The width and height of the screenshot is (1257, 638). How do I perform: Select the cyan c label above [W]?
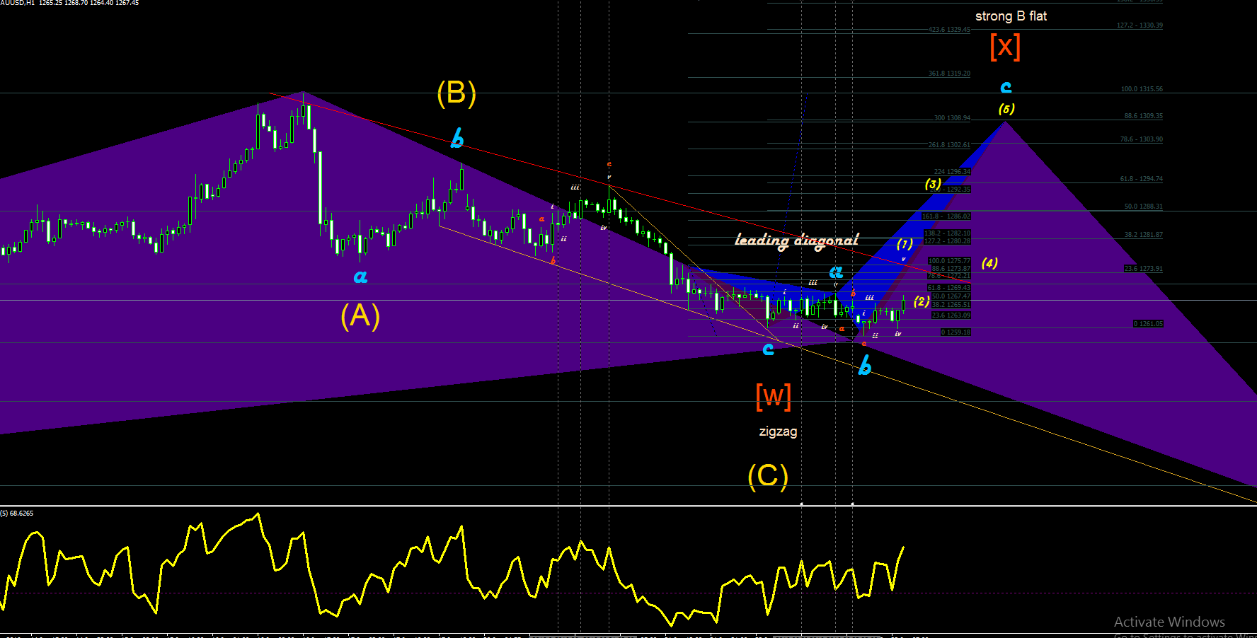click(x=768, y=349)
